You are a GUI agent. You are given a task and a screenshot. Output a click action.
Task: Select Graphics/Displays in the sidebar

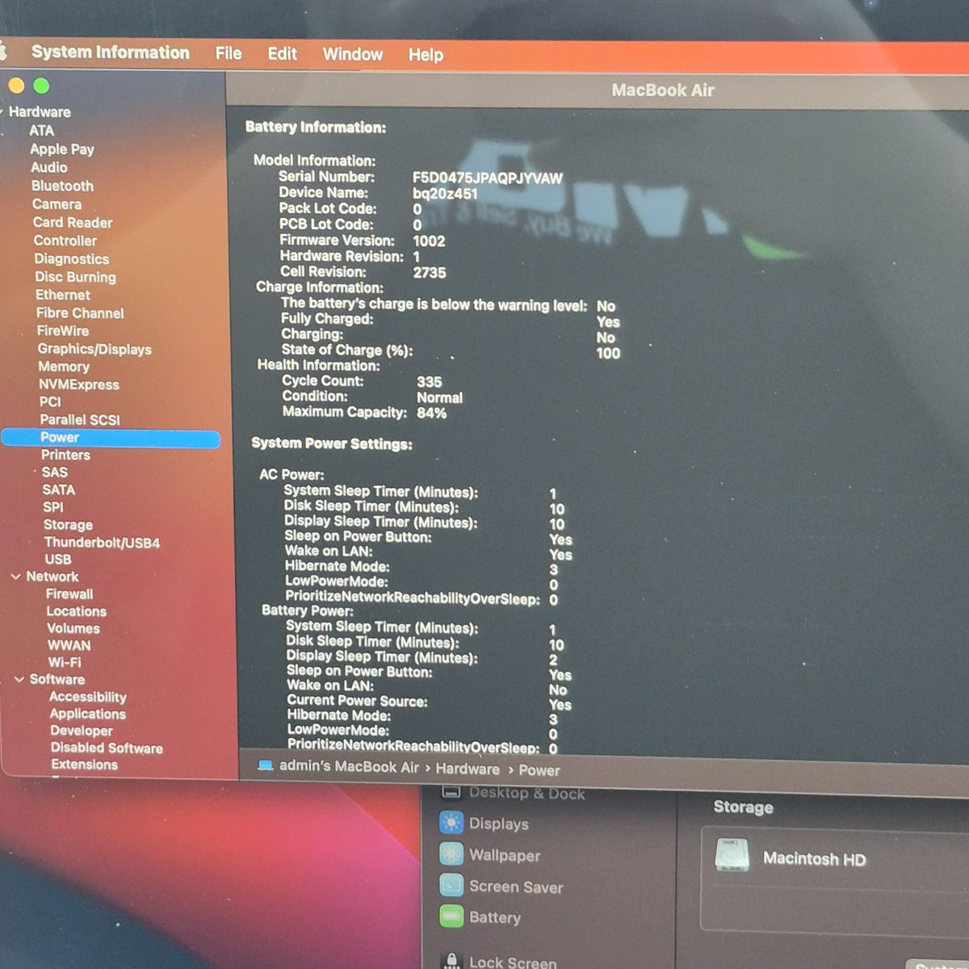tap(94, 349)
